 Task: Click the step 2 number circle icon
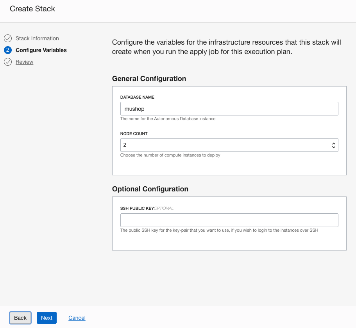click(8, 50)
